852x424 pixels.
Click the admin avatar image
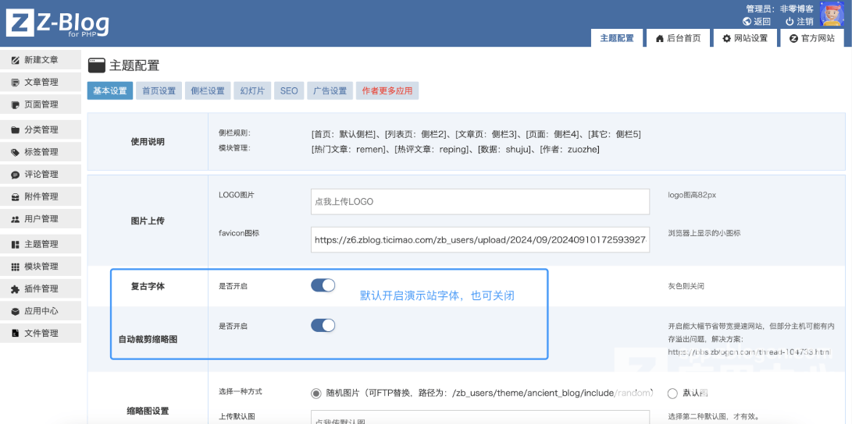pyautogui.click(x=832, y=13)
